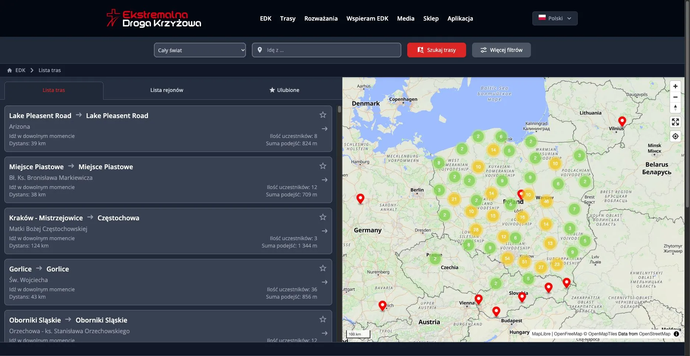Click the cluster 54 west of Kraków
The width and height of the screenshot is (690, 356).
click(507, 259)
